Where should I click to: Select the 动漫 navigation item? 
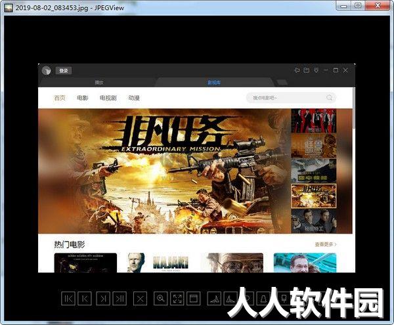tap(134, 98)
